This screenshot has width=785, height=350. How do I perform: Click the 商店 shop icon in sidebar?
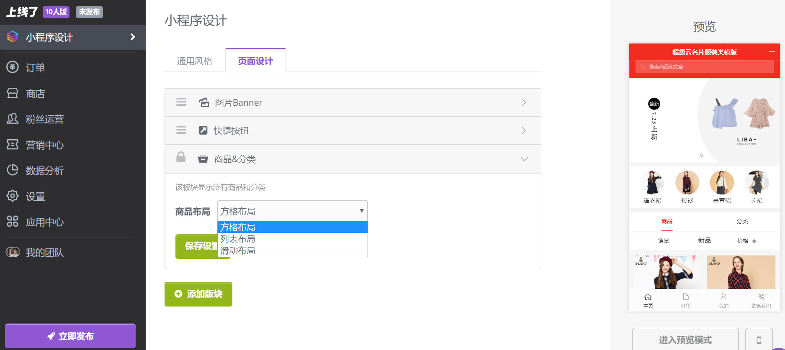coord(13,93)
